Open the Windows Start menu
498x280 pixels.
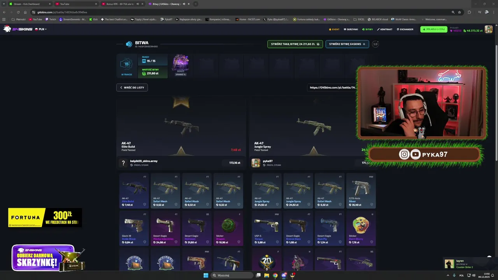click(206, 275)
